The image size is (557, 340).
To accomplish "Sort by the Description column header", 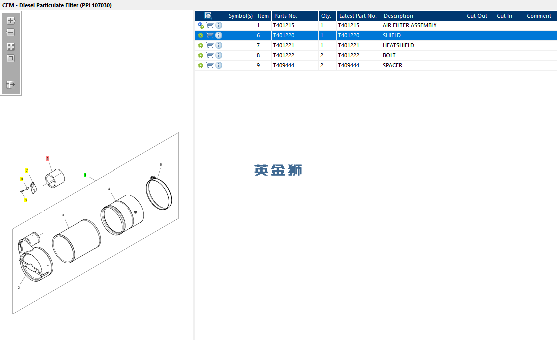I will (422, 16).
